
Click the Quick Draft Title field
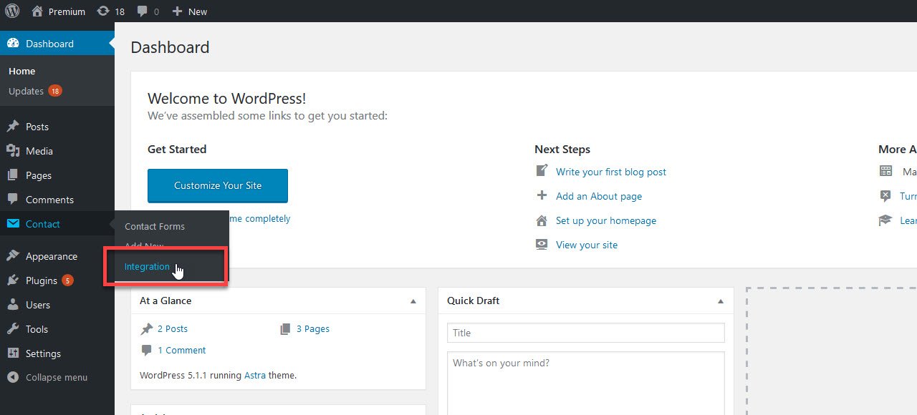click(585, 333)
